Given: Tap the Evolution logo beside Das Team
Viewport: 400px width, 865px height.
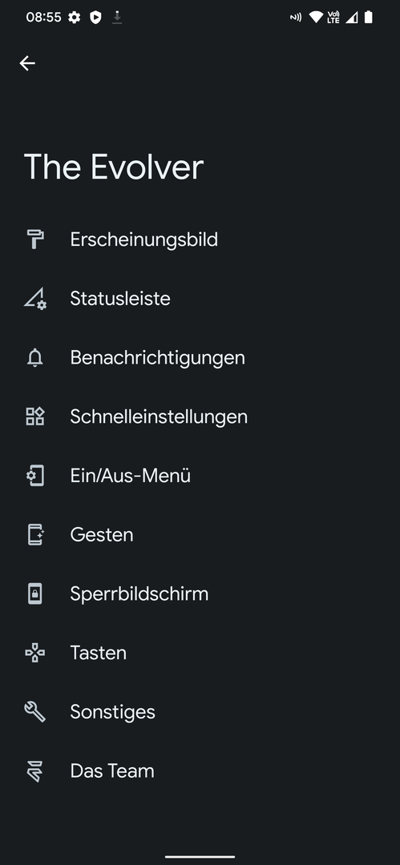Looking at the screenshot, I should coord(34,771).
